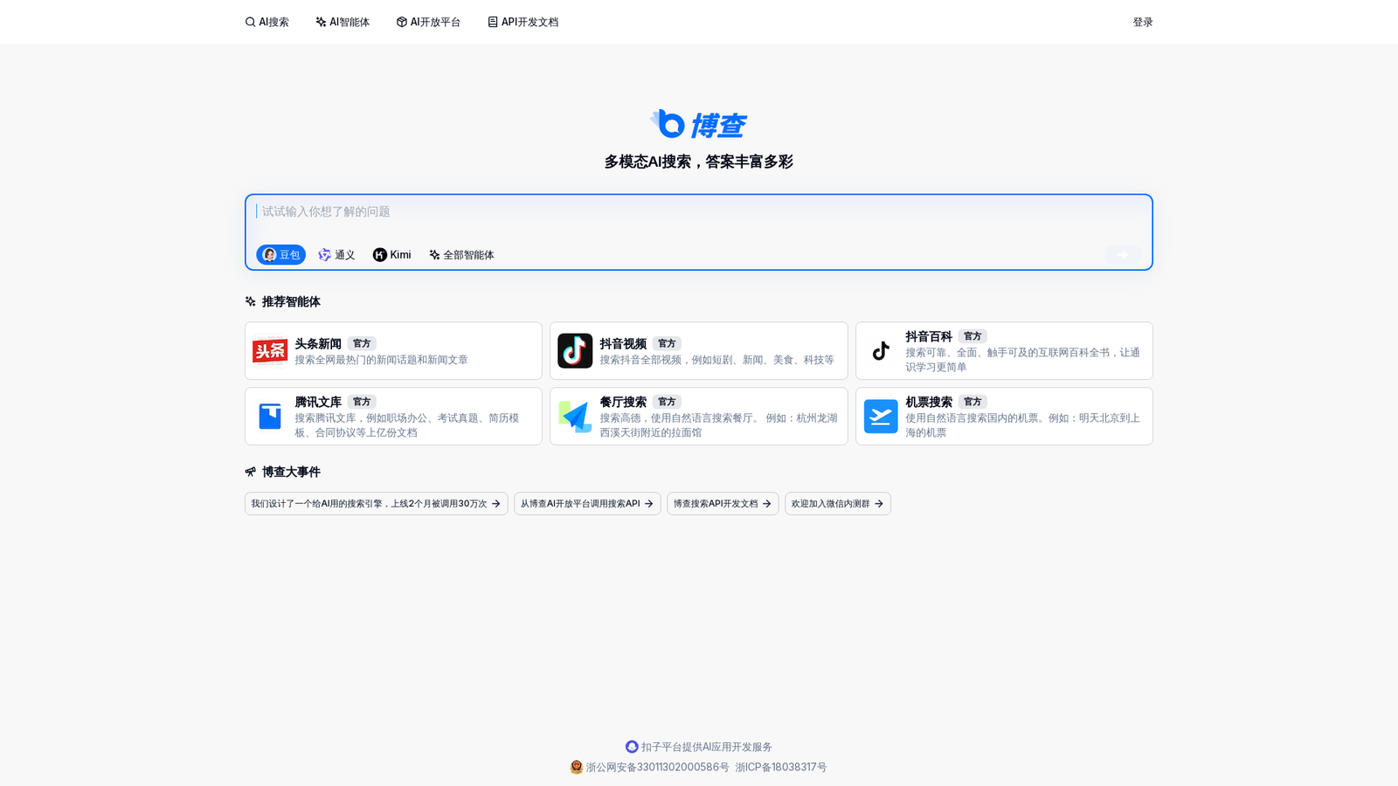Viewport: 1398px width, 786px height.
Task: Open the 机票搜索 agent title
Action: [x=929, y=402]
